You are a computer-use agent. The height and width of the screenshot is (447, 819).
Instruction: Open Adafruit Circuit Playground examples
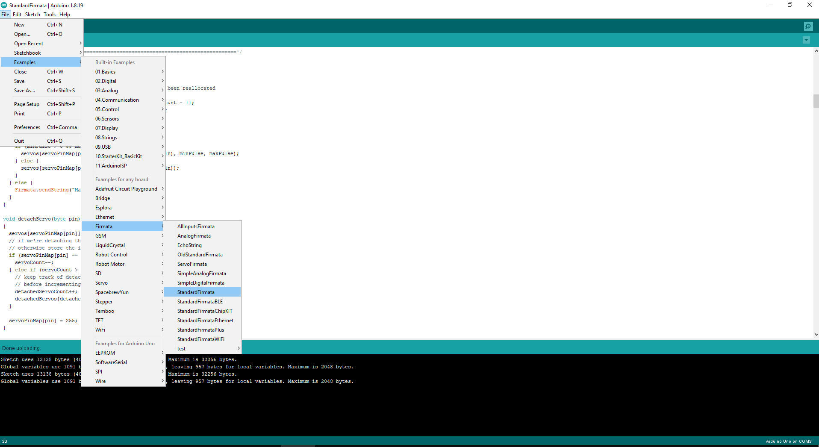pyautogui.click(x=123, y=189)
